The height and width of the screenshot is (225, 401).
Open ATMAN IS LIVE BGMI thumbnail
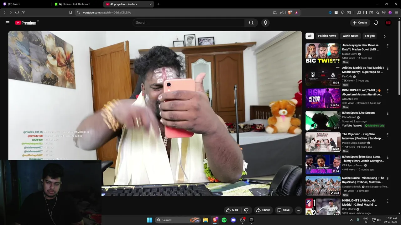pyautogui.click(x=323, y=98)
